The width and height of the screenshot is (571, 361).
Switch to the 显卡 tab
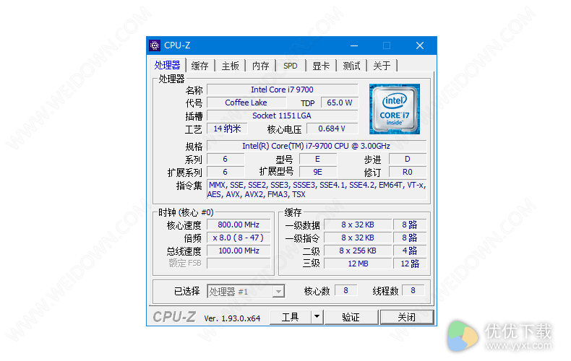(321, 66)
